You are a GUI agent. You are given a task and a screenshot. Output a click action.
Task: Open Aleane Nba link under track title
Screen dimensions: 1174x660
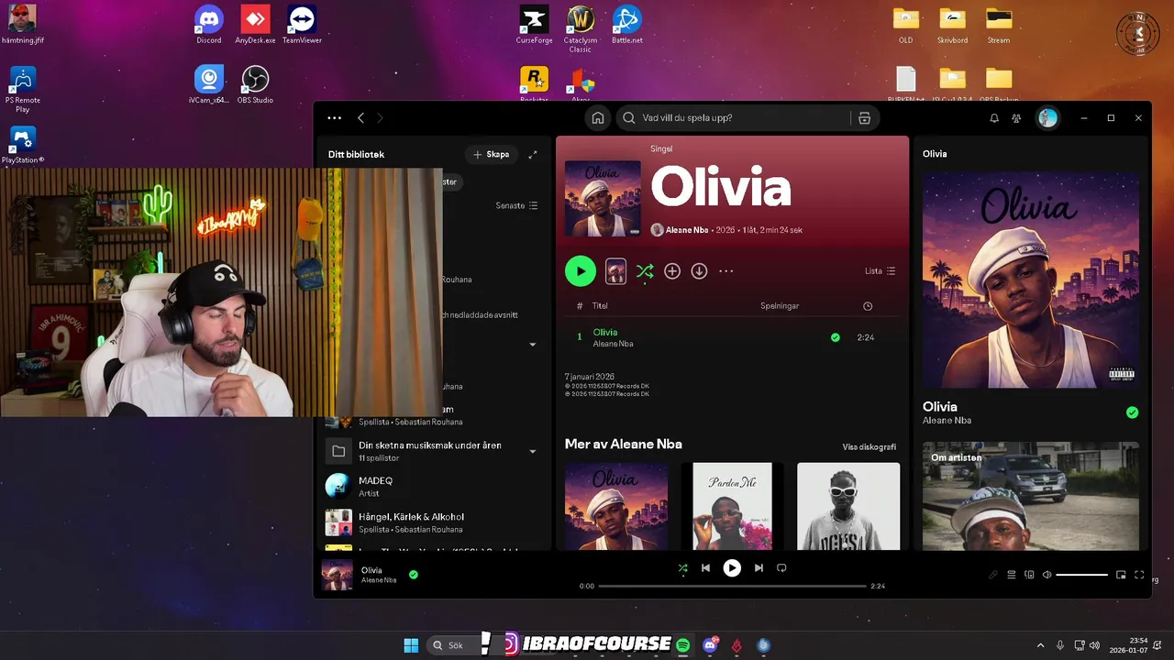coord(613,344)
